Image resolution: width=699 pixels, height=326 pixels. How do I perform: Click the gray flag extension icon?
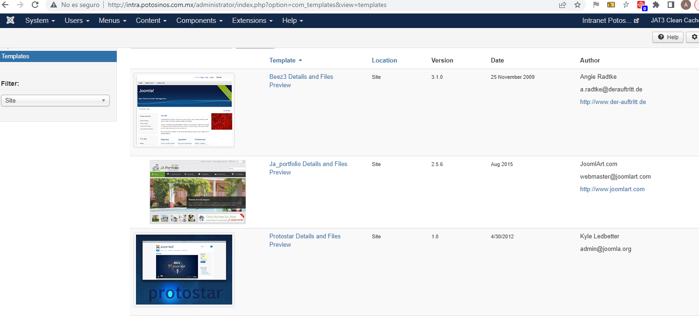tap(596, 5)
